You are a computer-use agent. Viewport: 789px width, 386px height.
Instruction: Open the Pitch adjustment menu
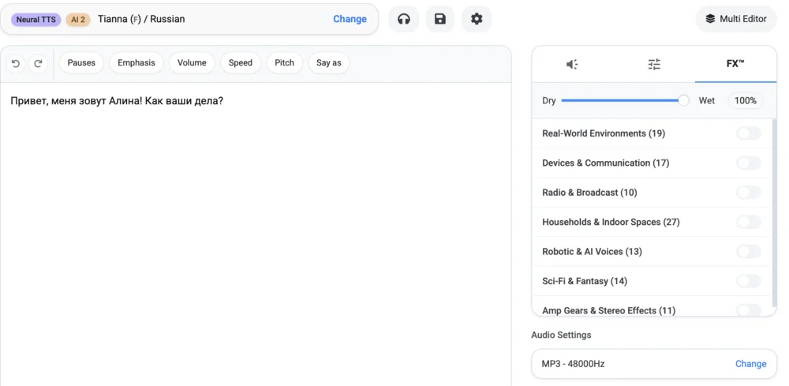[284, 63]
